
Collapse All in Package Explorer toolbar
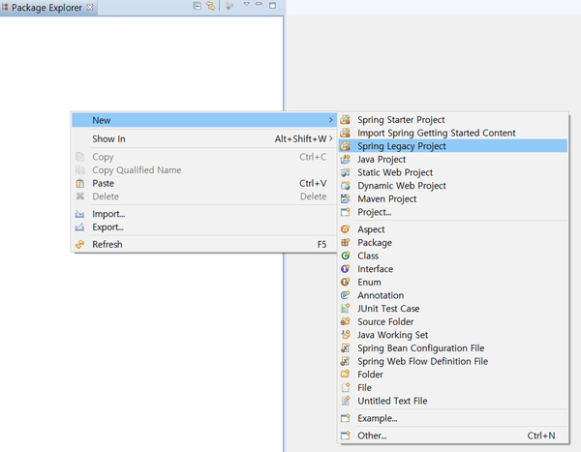click(x=198, y=6)
